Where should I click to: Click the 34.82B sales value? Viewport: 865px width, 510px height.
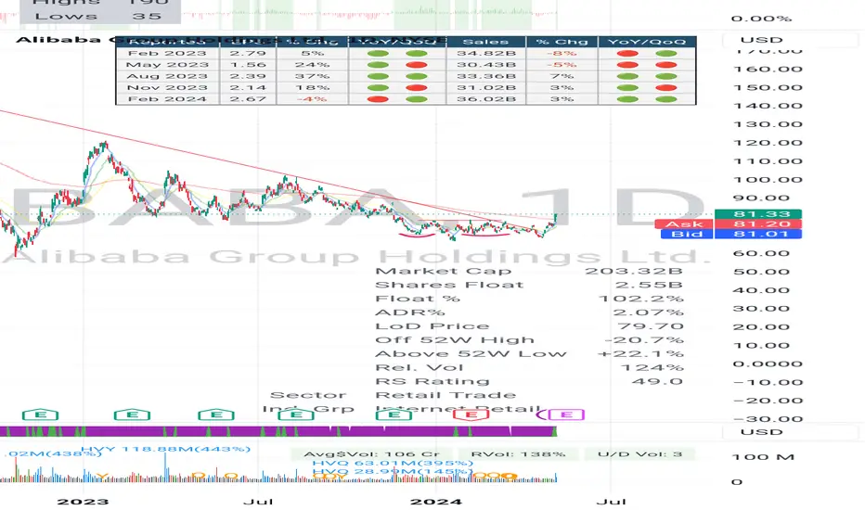[486, 54]
